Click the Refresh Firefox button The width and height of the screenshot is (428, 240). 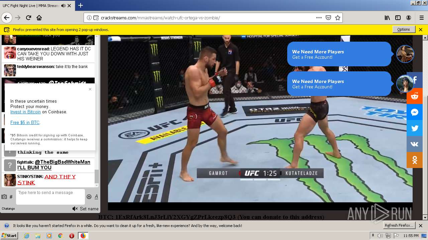click(399, 225)
